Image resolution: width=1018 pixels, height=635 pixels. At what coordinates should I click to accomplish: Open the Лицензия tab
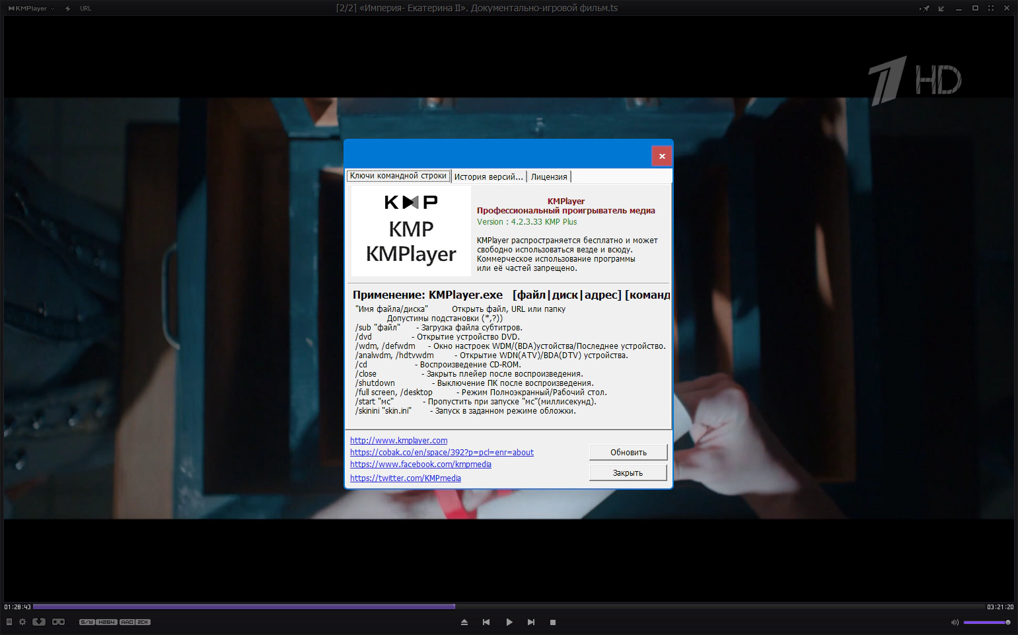pos(549,176)
